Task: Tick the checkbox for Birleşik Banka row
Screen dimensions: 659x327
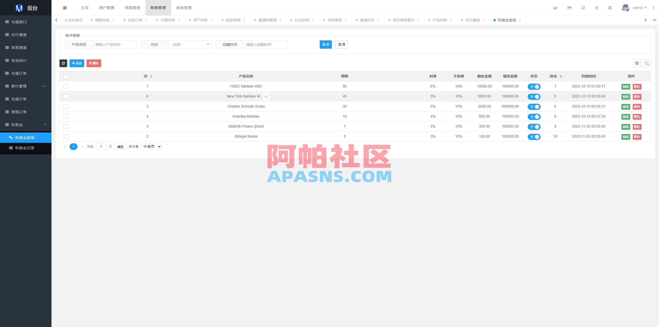Action: [66, 137]
